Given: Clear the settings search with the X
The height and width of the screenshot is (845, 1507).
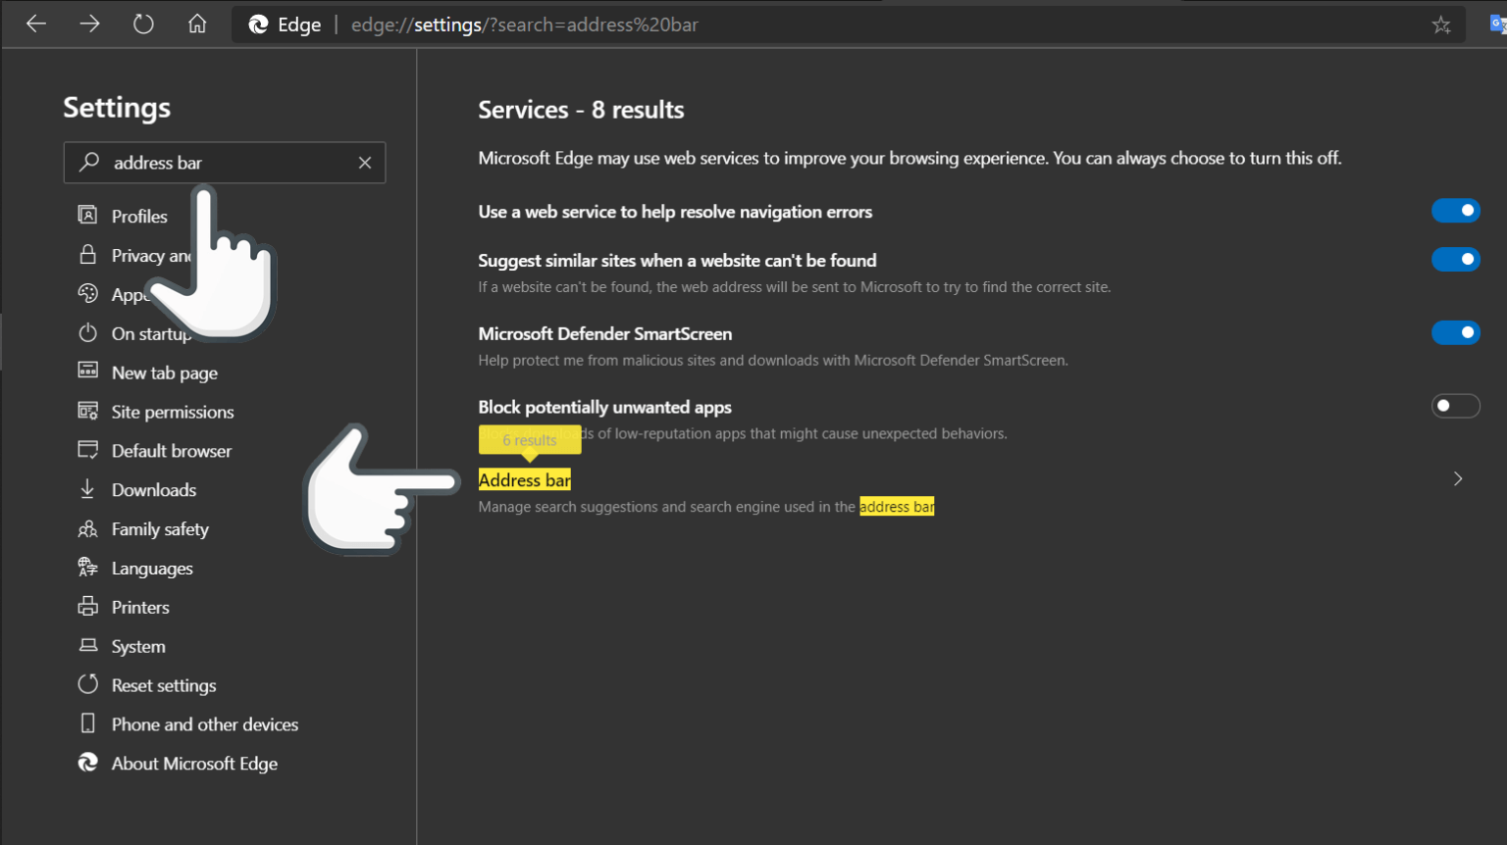Looking at the screenshot, I should pyautogui.click(x=365, y=163).
